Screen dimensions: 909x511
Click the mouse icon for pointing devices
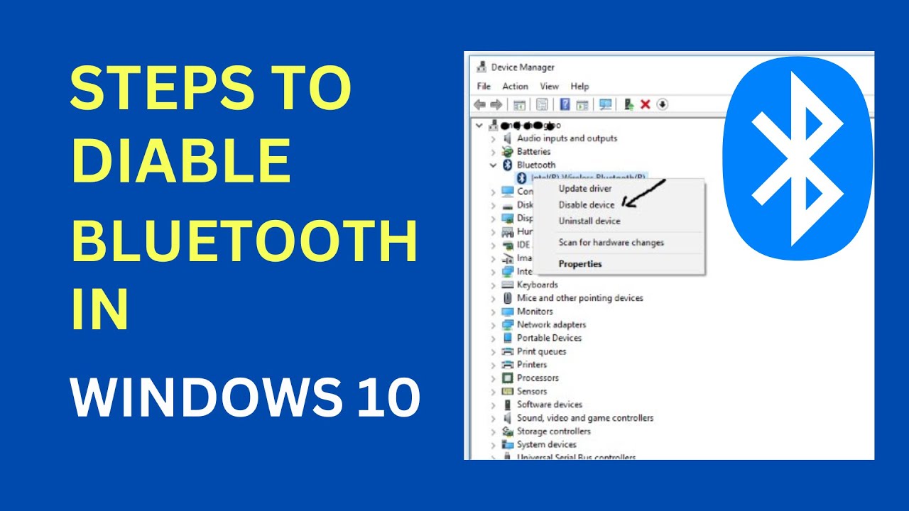[x=507, y=298]
